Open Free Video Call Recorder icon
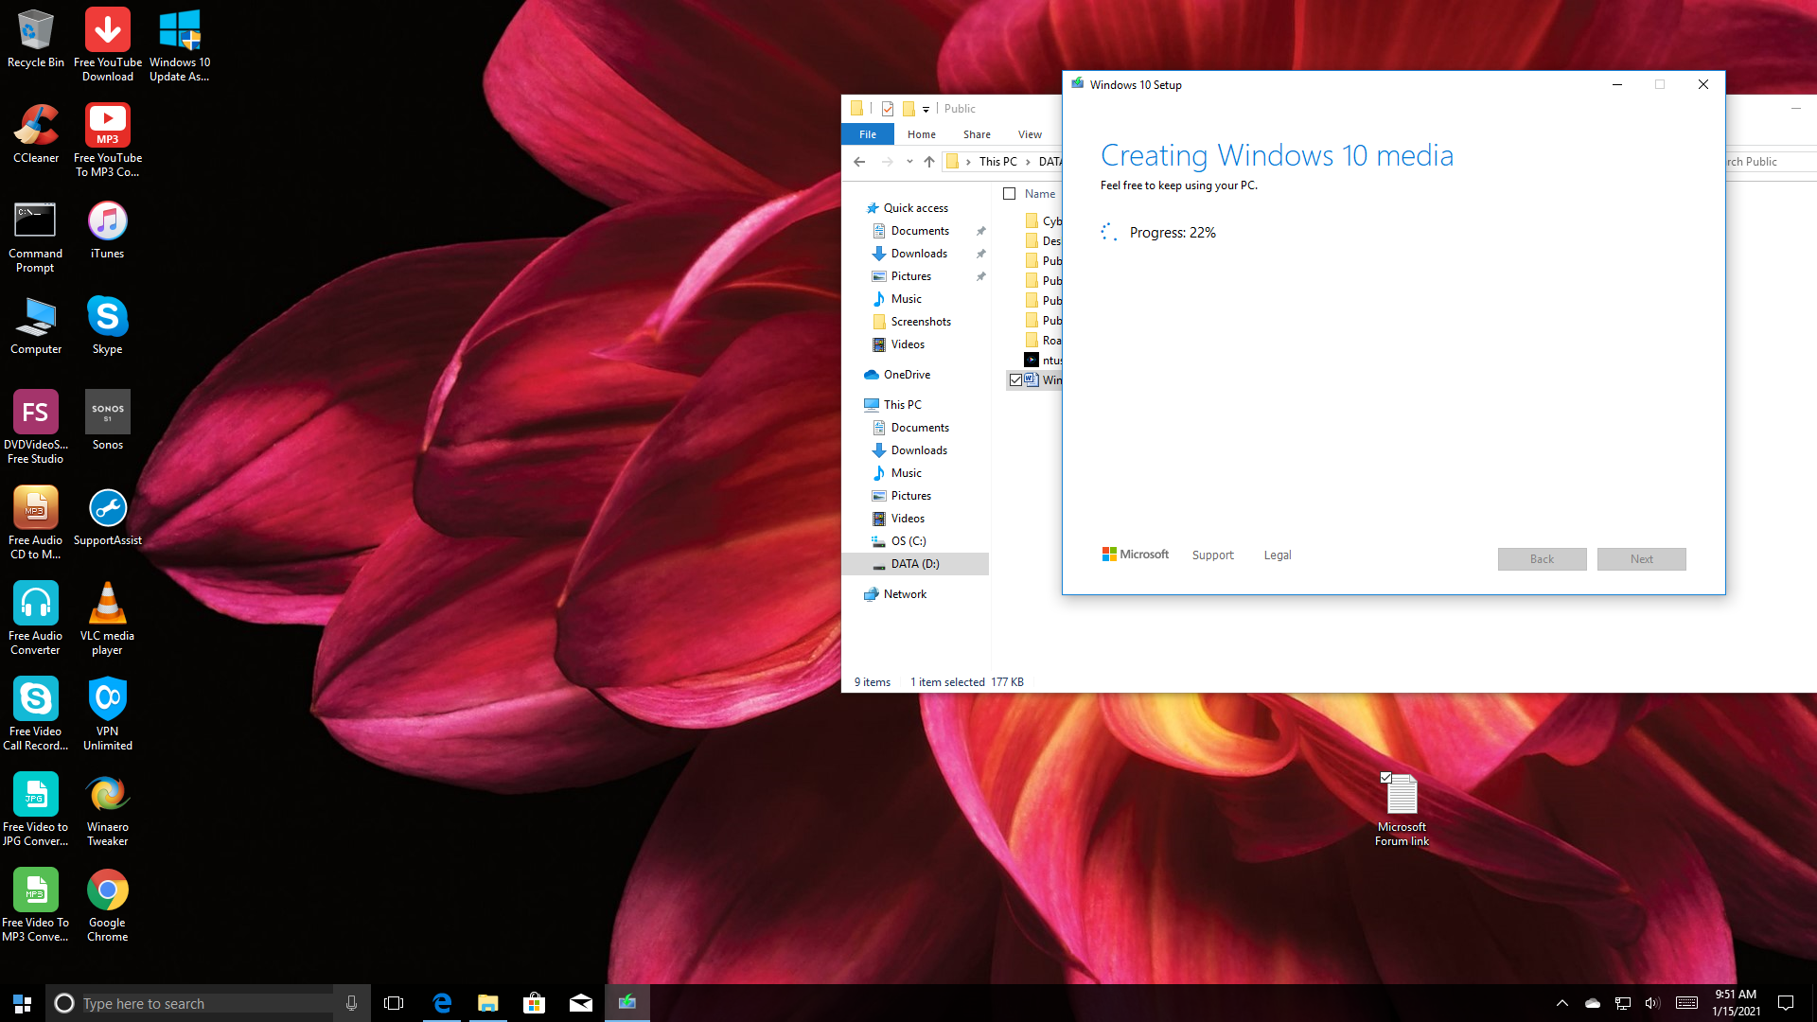This screenshot has width=1817, height=1022. tap(36, 714)
